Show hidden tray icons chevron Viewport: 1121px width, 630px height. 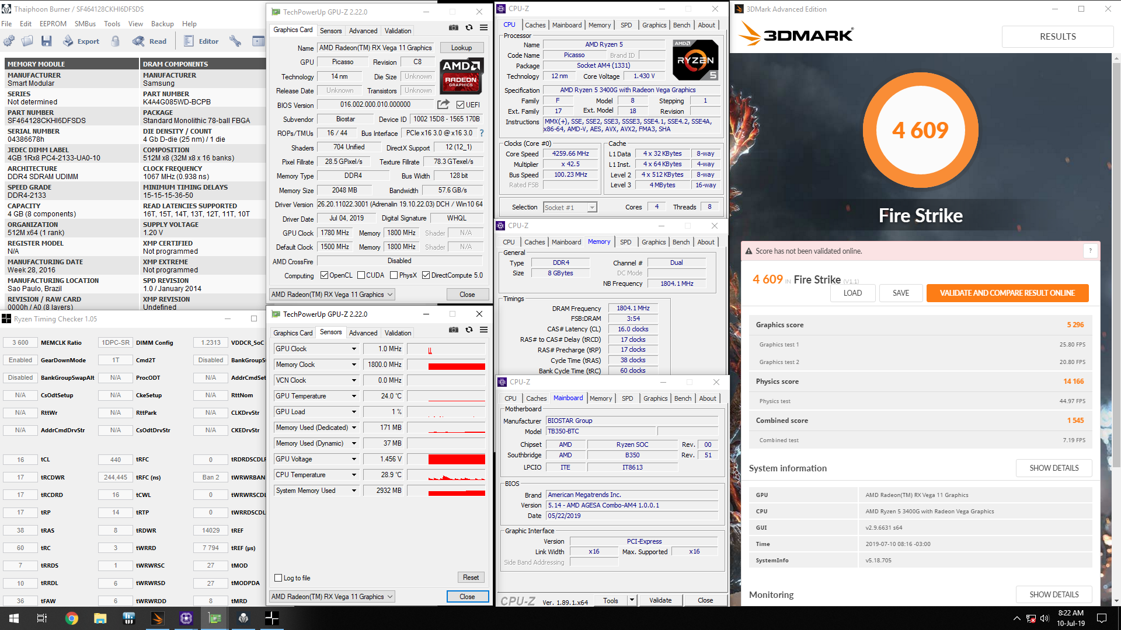1017,618
